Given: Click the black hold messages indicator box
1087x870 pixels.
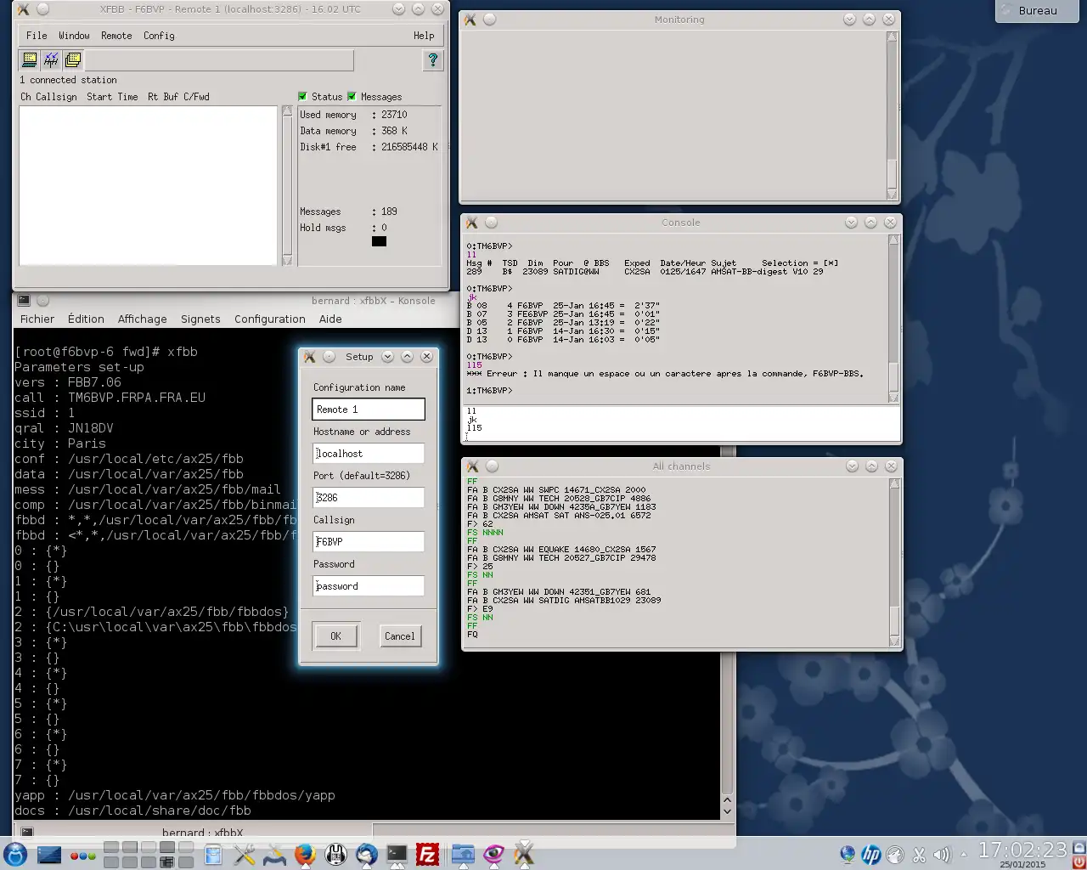Looking at the screenshot, I should pos(379,241).
